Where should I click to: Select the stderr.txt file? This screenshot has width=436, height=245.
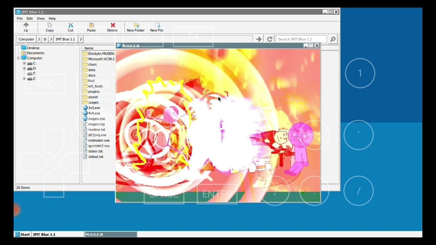(93, 151)
